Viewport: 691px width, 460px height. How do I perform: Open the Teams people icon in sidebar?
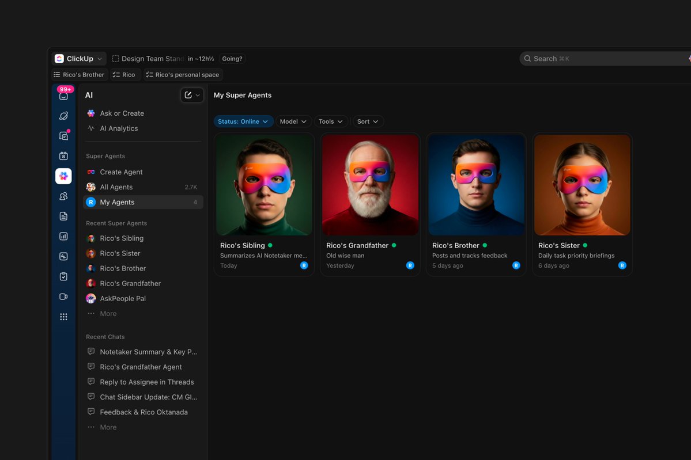tap(63, 196)
